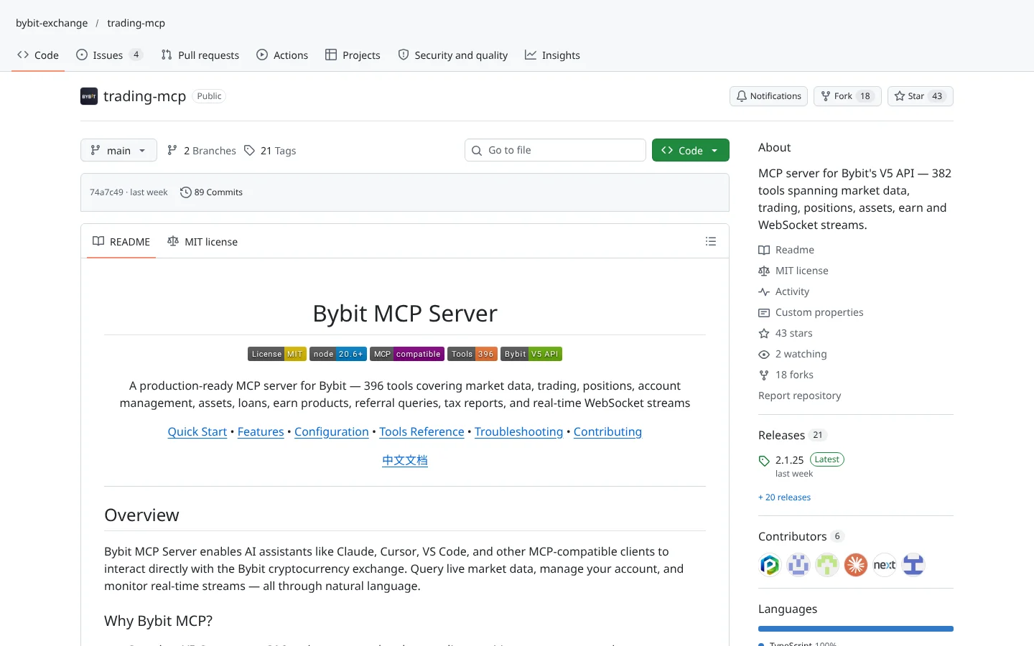1034x646 pixels.
Task: Open the README outline list icon
Action: click(x=711, y=242)
